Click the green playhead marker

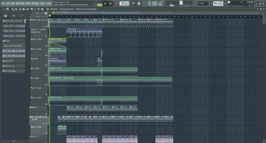(50, 16)
